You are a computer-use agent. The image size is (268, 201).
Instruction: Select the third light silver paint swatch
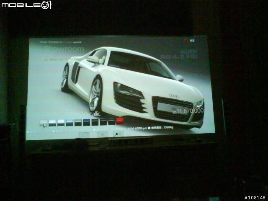(x=61, y=123)
